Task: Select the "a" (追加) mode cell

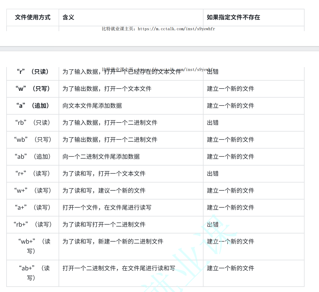Action: pos(33,106)
